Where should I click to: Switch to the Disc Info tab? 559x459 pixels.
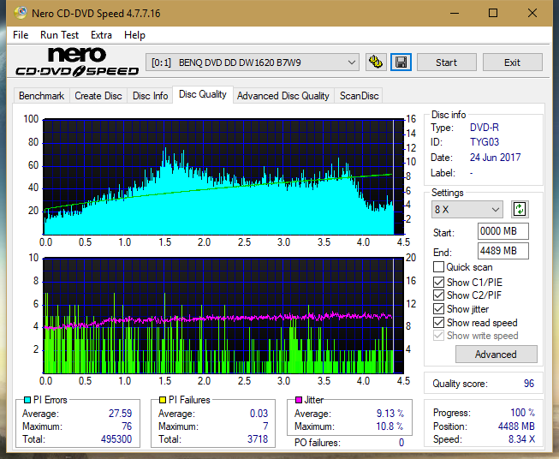(x=150, y=96)
